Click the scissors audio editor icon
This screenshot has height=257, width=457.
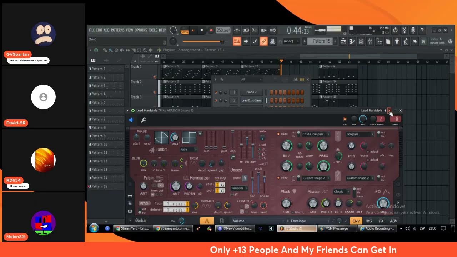point(404,30)
